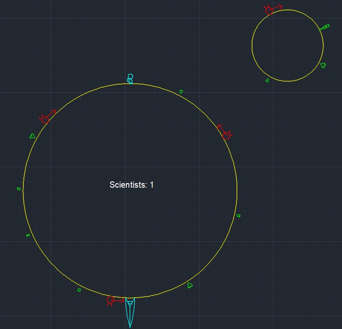This screenshot has width=342, height=329.
Task: Click the Scientists: 1 counter text
Action: point(132,184)
